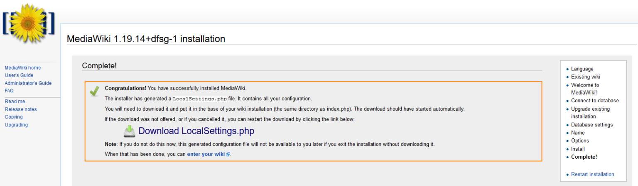The image size is (638, 186).
Task: Select the bold Complete! step in list
Action: click(584, 157)
